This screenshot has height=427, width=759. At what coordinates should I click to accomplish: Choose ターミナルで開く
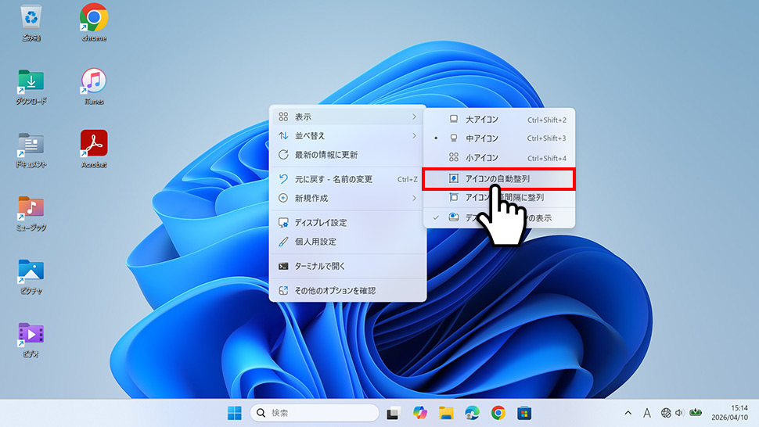(347, 266)
